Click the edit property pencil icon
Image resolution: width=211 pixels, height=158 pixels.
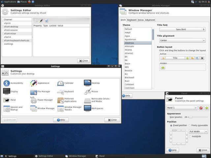pyautogui.click(x=41, y=21)
